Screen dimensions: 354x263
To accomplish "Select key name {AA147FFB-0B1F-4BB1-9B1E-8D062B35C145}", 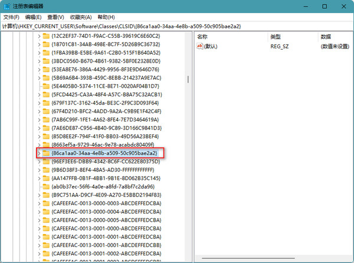I will coord(106,179).
